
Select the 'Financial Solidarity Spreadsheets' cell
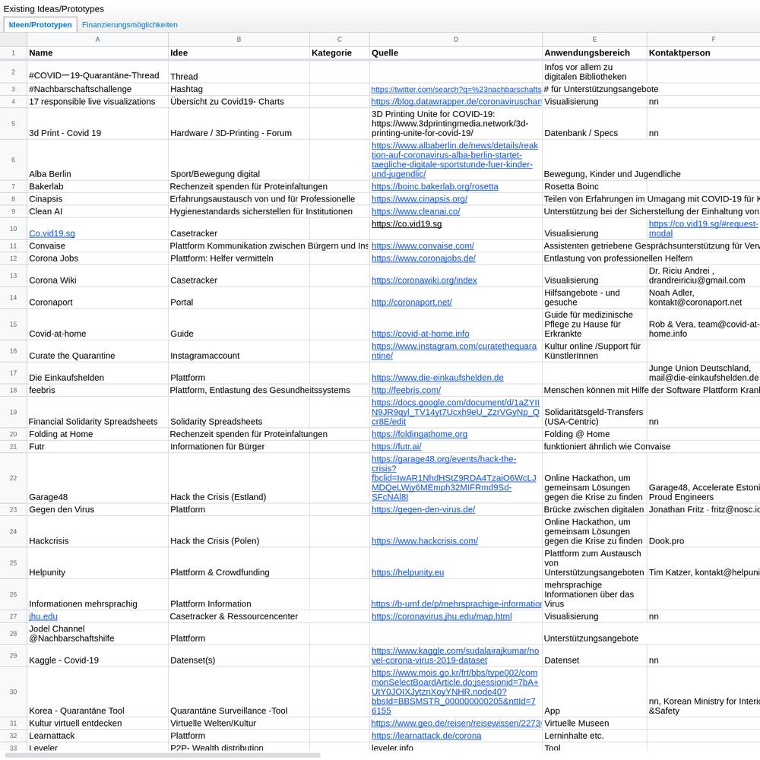pyautogui.click(x=97, y=412)
